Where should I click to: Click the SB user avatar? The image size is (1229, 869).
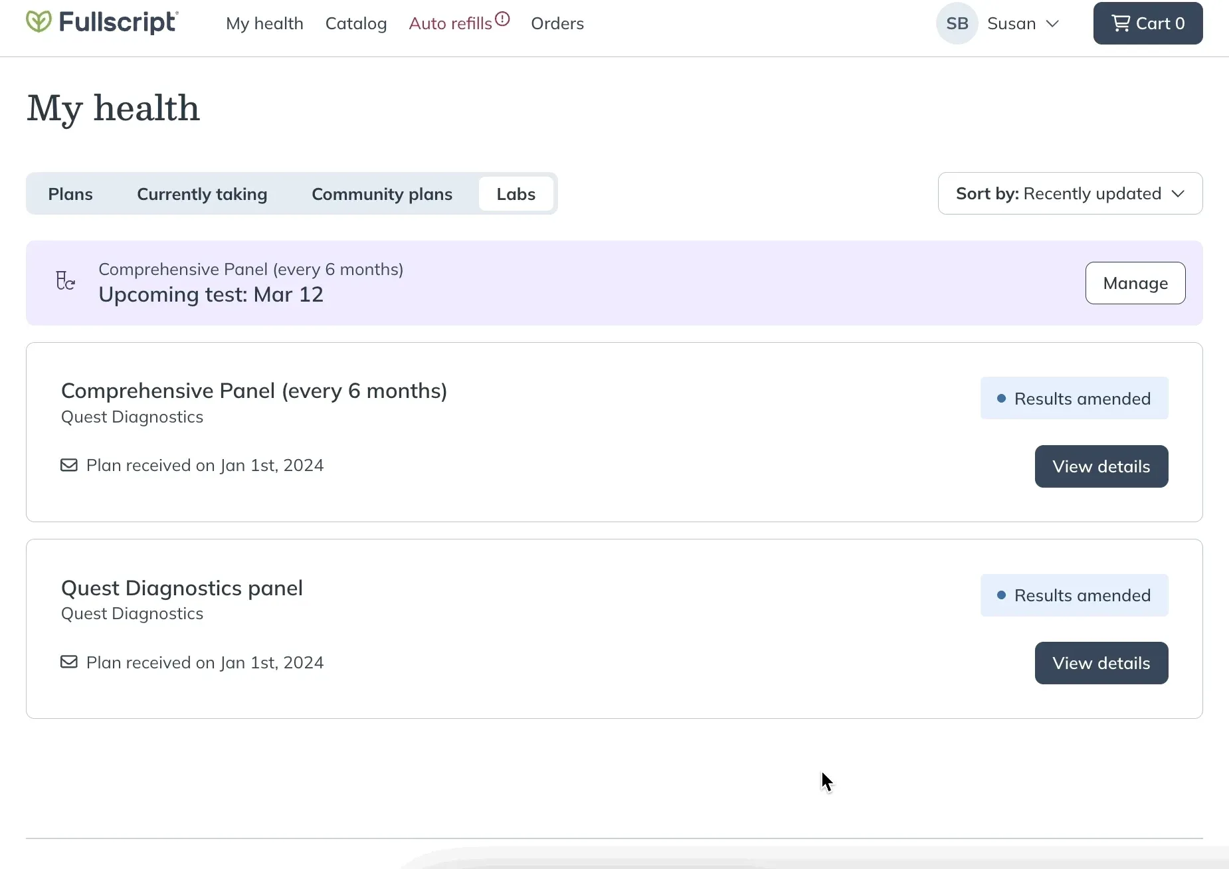pyautogui.click(x=957, y=23)
